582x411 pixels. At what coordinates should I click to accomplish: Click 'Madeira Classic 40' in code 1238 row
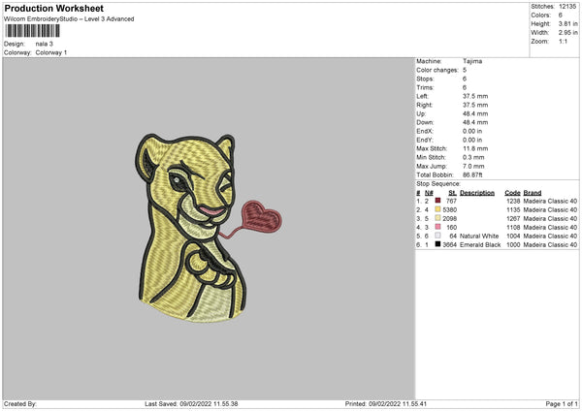550,201
